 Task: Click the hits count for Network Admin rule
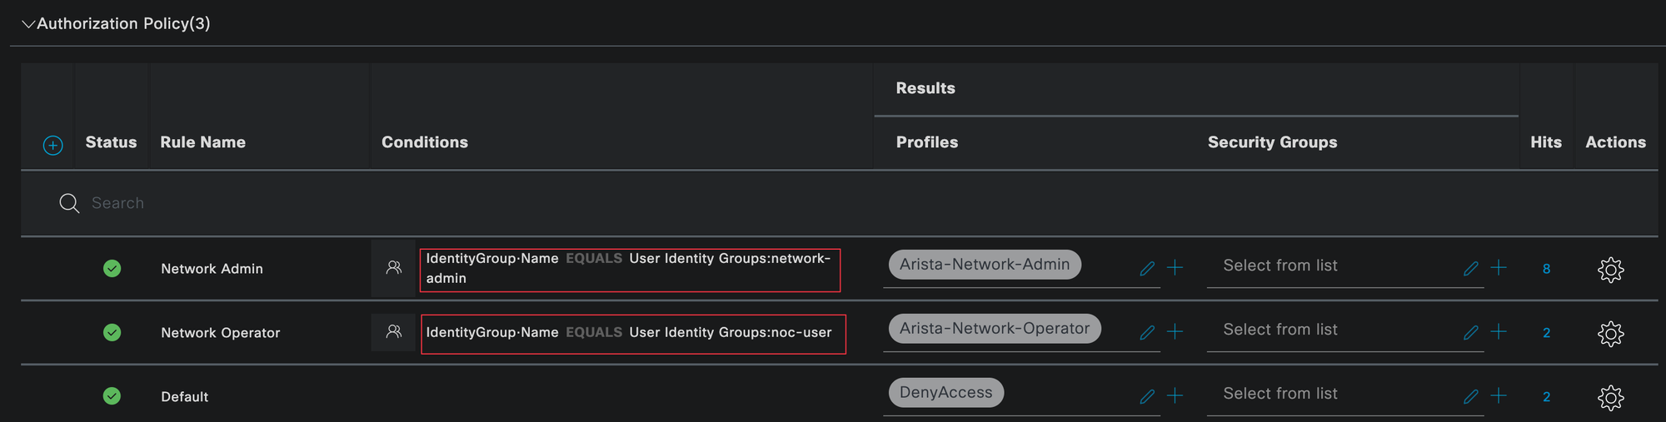[x=1546, y=269]
